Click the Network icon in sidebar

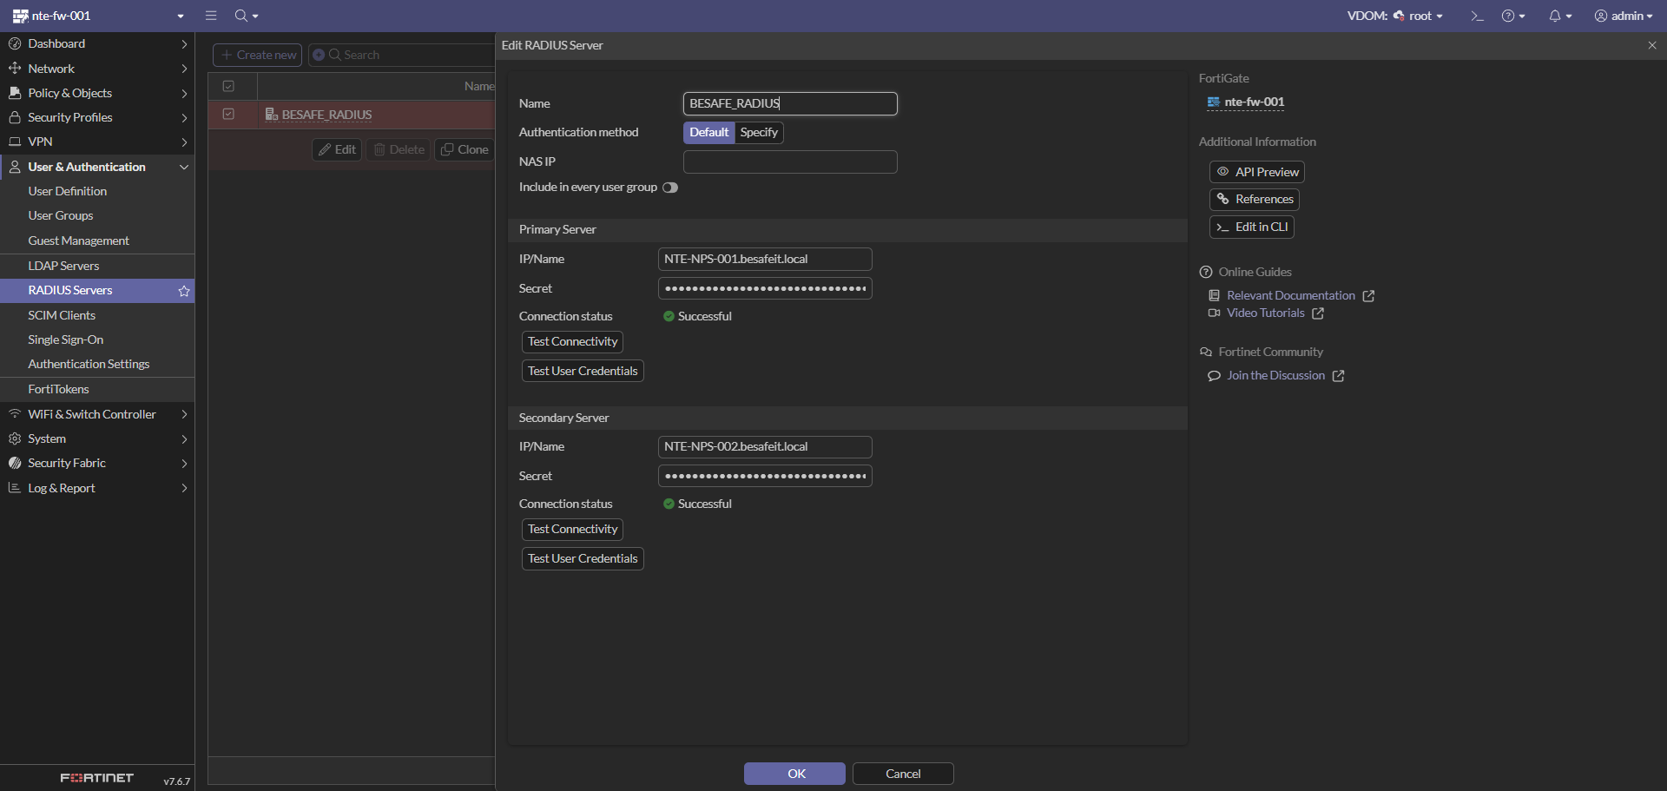[15, 68]
